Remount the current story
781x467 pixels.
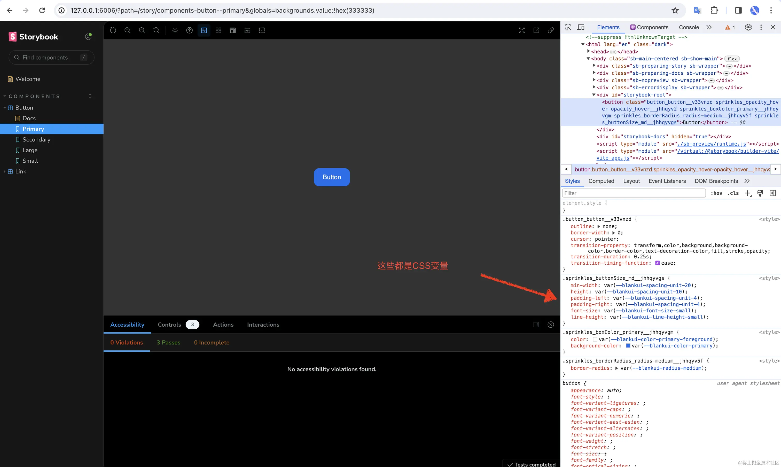(x=113, y=30)
